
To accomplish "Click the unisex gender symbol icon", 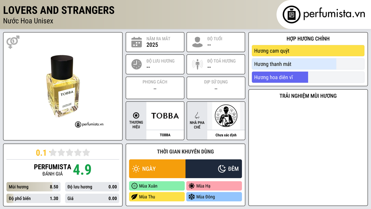I will pos(13,42).
